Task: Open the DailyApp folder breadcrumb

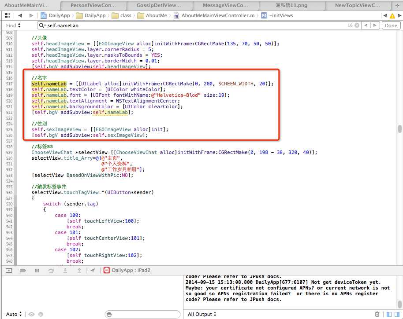Action: pyautogui.click(x=95, y=15)
